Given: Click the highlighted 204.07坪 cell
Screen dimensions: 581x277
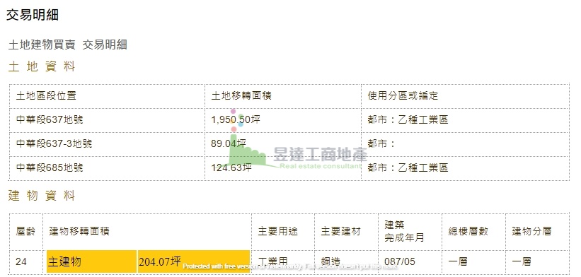Looking at the screenshot, I should point(194,262).
